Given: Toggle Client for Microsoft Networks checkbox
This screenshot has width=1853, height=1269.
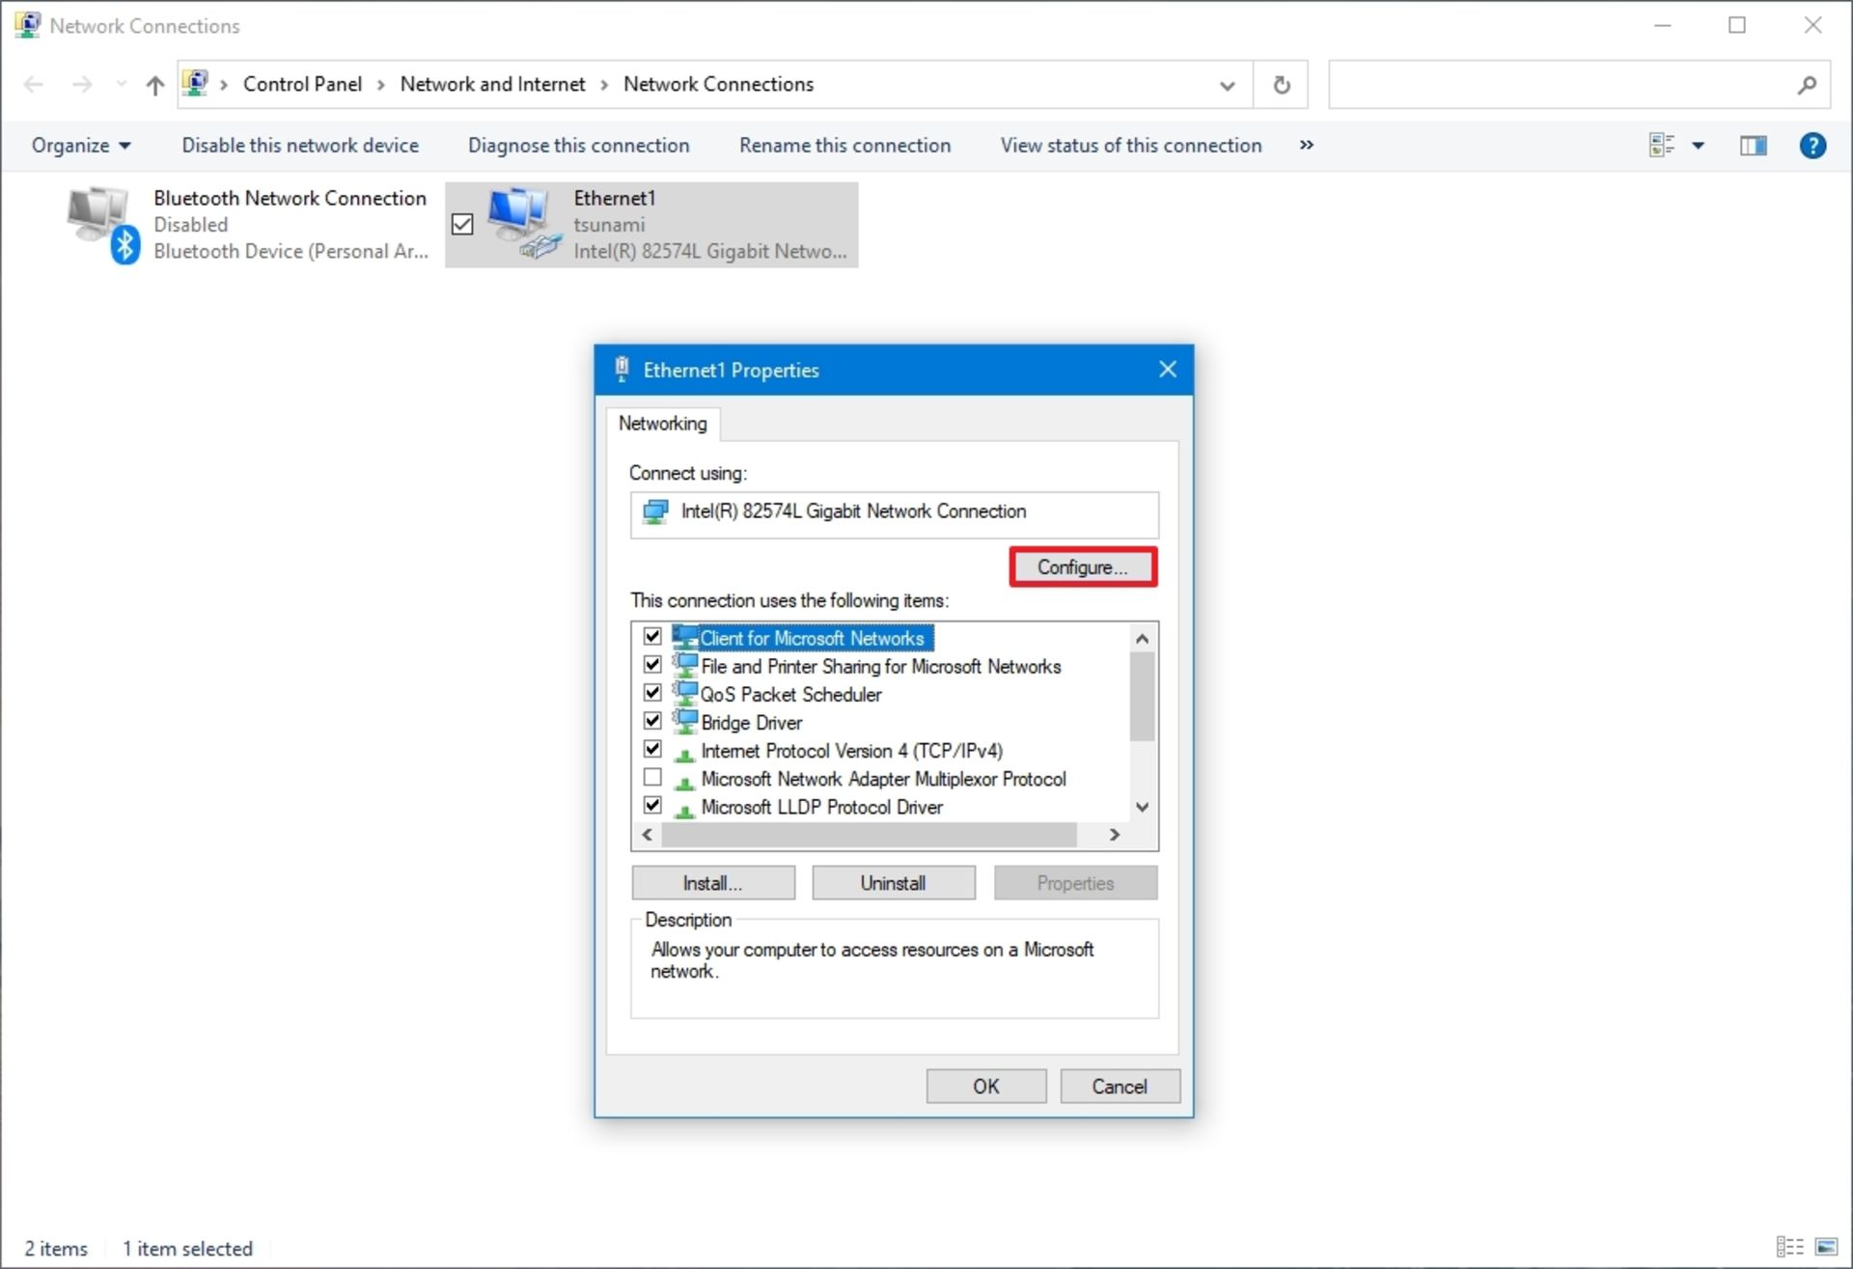Looking at the screenshot, I should (x=654, y=638).
